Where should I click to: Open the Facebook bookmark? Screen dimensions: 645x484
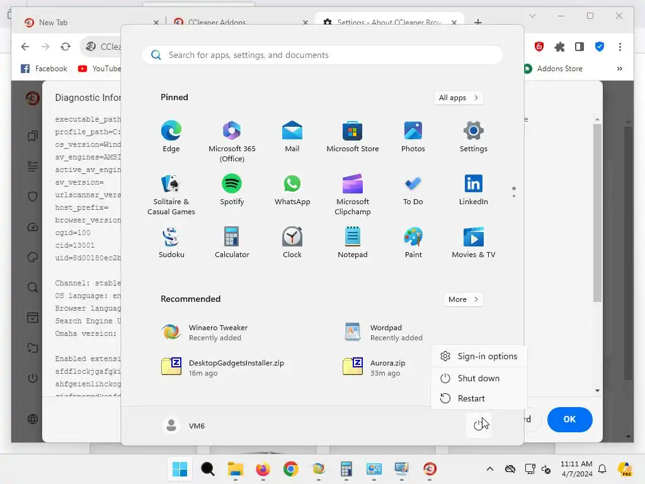pos(44,69)
